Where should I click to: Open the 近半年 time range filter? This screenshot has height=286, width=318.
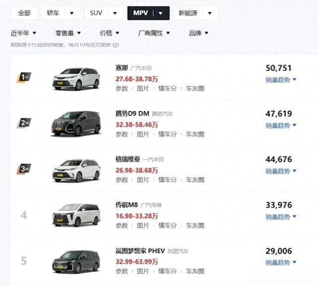tap(23, 33)
